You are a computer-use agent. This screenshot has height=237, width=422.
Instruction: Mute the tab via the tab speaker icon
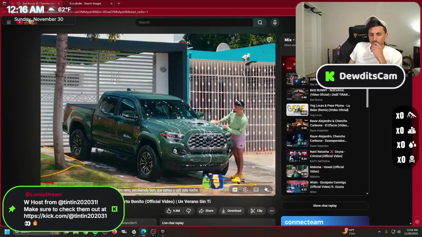pos(19,3)
